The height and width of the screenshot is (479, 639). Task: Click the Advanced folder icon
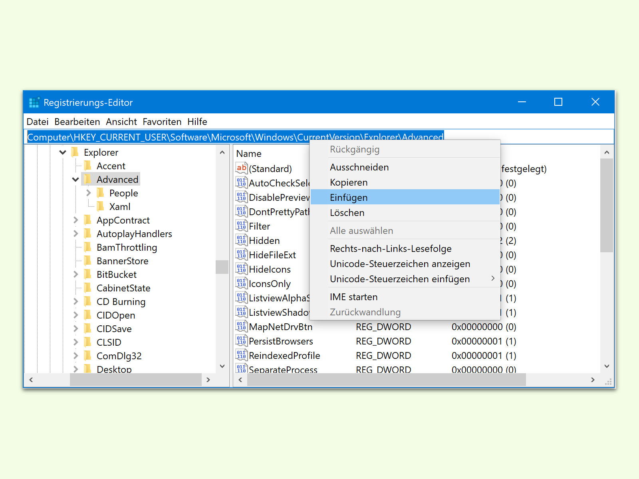point(88,179)
